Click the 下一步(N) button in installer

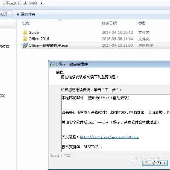(155, 163)
